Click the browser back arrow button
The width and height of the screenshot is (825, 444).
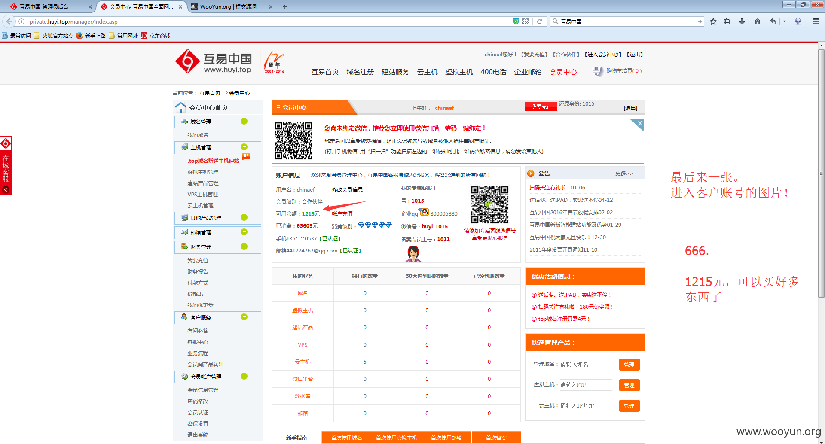click(x=9, y=21)
